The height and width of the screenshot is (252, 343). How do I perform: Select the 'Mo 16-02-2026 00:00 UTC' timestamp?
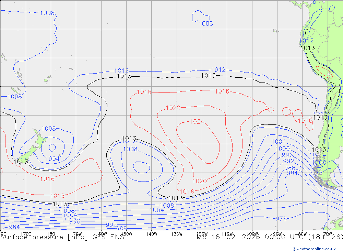coord(251,237)
